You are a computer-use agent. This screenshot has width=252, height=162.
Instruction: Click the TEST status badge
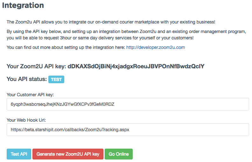coord(56,79)
